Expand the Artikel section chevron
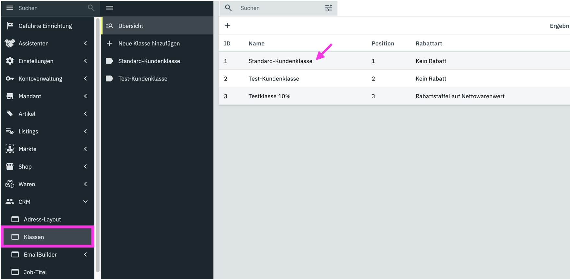 point(85,114)
